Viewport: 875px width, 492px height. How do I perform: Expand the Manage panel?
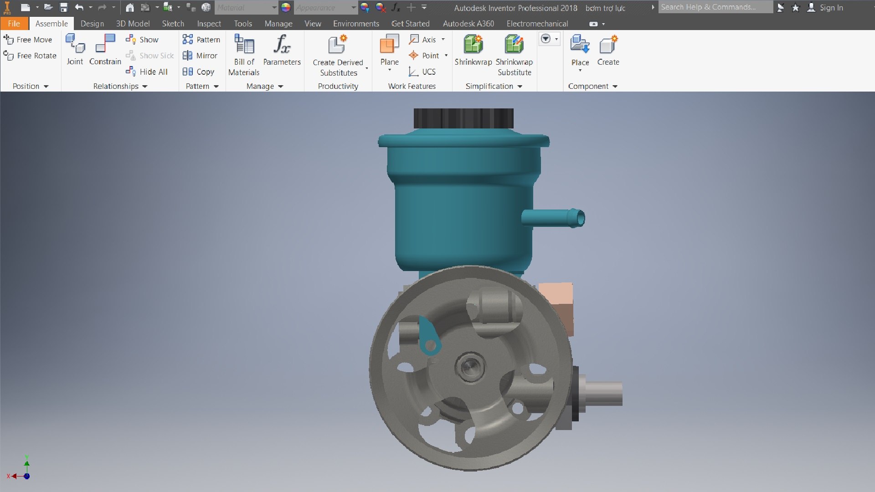click(x=264, y=86)
